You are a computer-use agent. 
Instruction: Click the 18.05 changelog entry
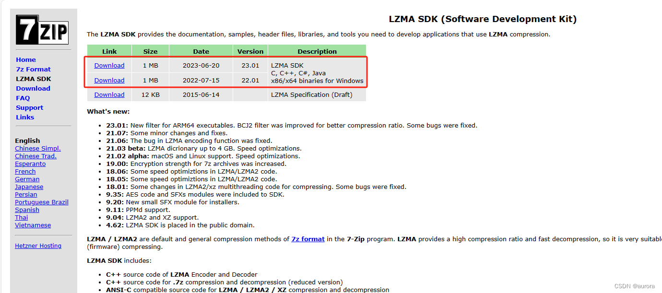(x=191, y=179)
